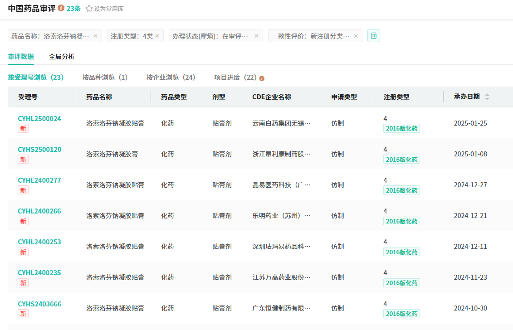Screen dimensions: 513x330
Task: Switch to 项目进度 (22) view
Action: tap(235, 78)
